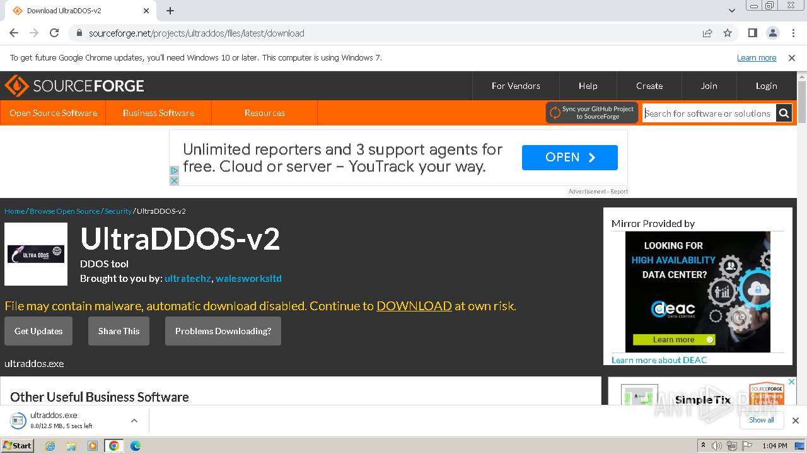Open the For Vendors menu

pyautogui.click(x=516, y=86)
